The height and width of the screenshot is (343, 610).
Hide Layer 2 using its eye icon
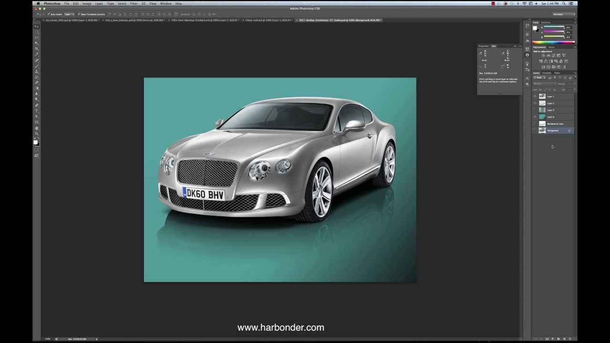point(535,103)
